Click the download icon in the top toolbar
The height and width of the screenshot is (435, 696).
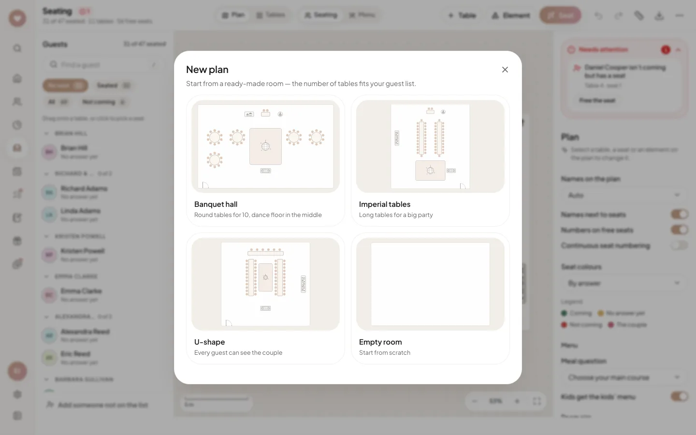point(659,15)
